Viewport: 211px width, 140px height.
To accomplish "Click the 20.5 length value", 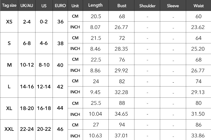I will click(x=96, y=16).
